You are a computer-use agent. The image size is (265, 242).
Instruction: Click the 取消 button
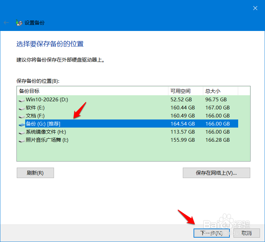coord(247,233)
